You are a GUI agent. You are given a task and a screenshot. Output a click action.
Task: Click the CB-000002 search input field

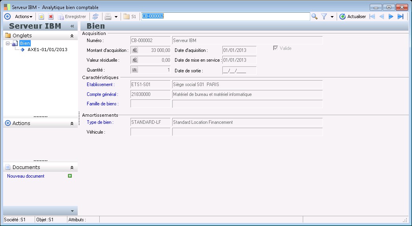click(225, 17)
